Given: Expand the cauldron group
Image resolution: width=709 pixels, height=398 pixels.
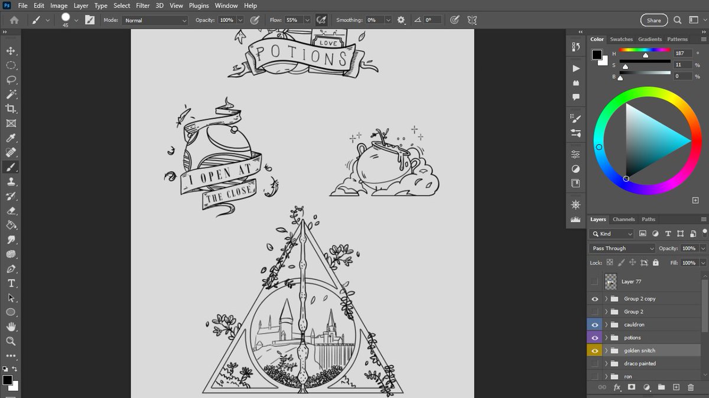Looking at the screenshot, I should 606,325.
